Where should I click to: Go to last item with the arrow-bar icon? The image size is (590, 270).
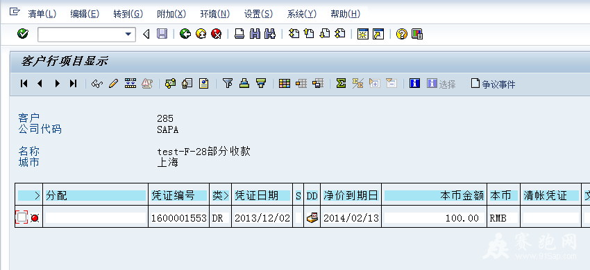click(73, 83)
